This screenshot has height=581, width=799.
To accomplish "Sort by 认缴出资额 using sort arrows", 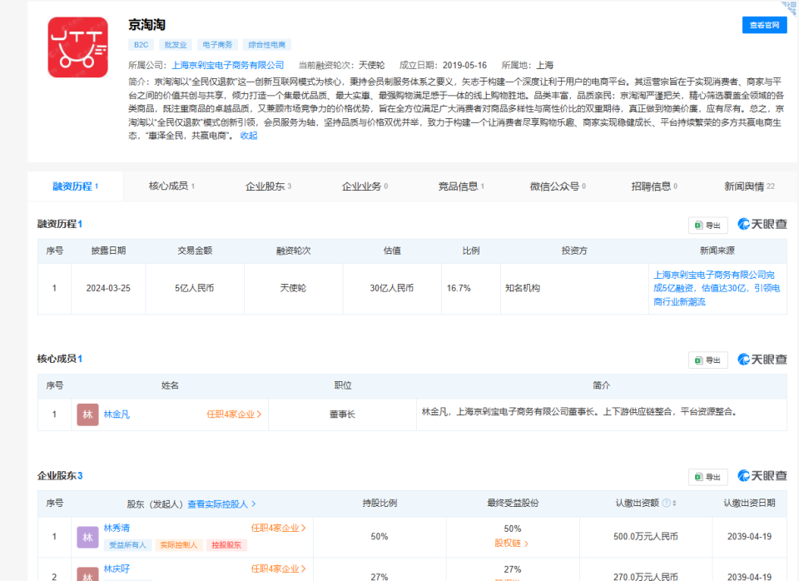I will pos(674,504).
